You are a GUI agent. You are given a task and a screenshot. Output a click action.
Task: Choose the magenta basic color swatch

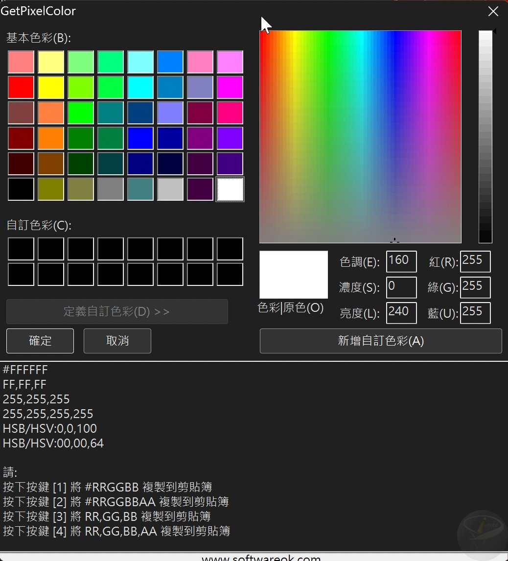230,87
